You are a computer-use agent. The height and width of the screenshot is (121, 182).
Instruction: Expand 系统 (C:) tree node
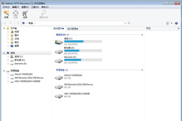(x=8, y=57)
